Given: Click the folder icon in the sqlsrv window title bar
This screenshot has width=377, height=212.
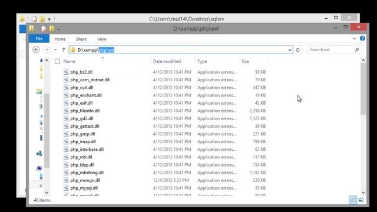Looking at the screenshot, I should pyautogui.click(x=22, y=19).
